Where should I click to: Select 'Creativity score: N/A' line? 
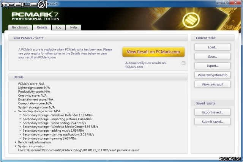(x=32, y=95)
